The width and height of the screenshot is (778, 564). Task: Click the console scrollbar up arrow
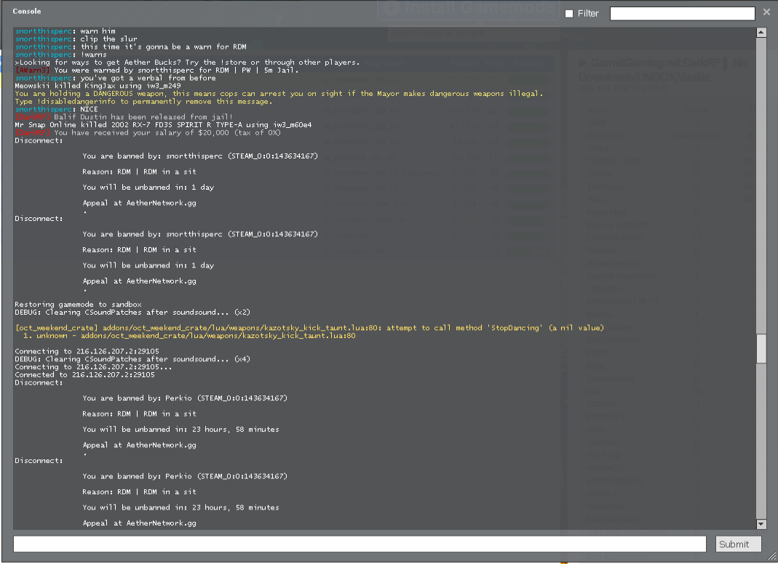point(761,32)
